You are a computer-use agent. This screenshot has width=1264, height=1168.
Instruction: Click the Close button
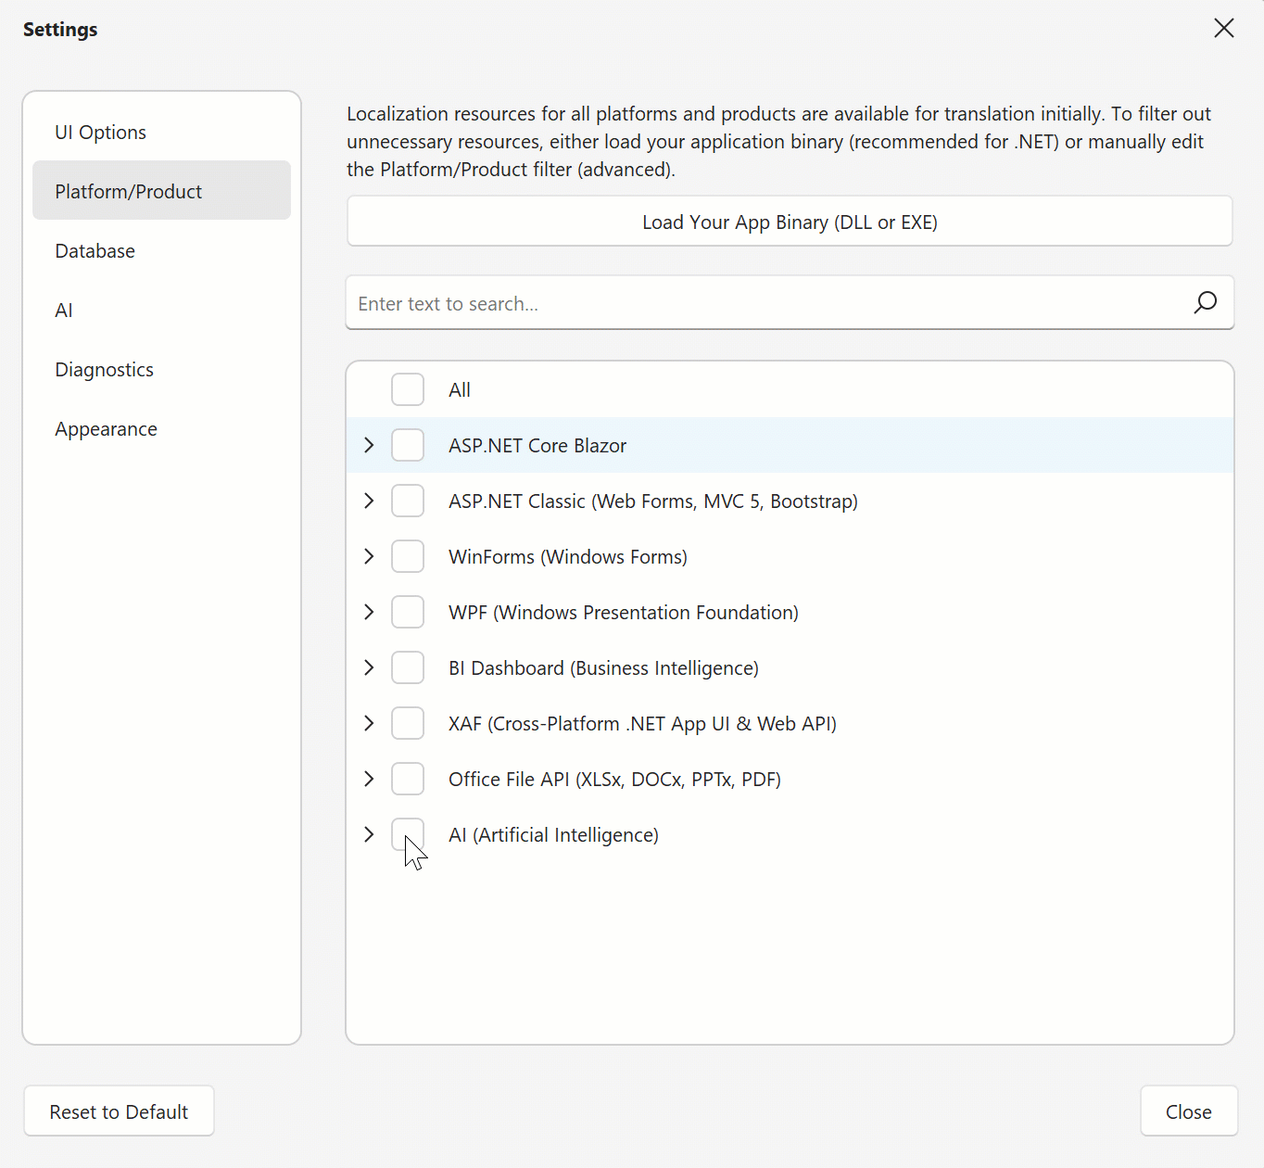[1189, 1111]
